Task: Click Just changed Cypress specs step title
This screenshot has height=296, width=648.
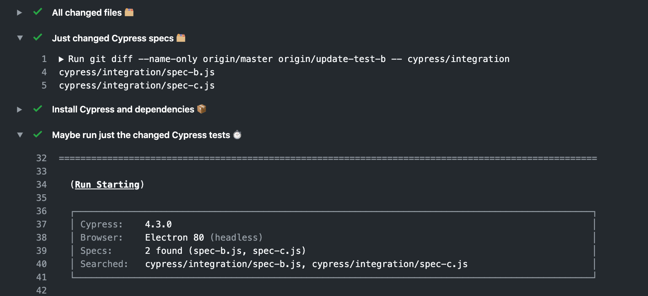Action: click(x=113, y=38)
